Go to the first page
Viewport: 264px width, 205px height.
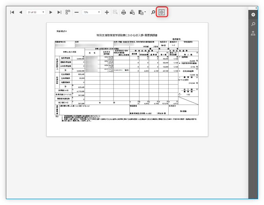pyautogui.click(x=12, y=12)
